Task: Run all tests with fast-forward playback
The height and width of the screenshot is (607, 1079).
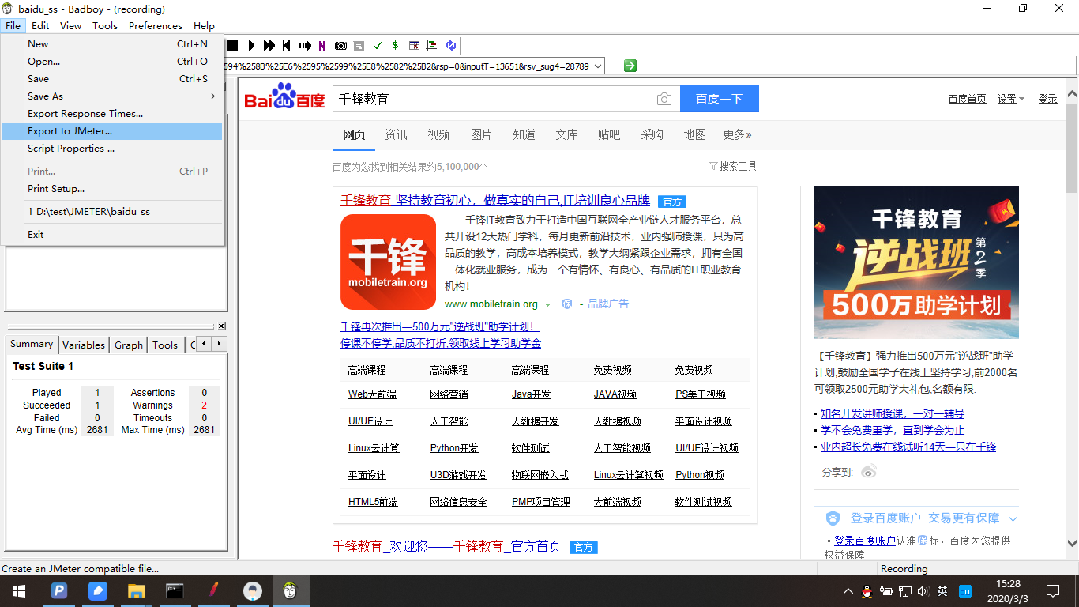Action: coord(269,45)
